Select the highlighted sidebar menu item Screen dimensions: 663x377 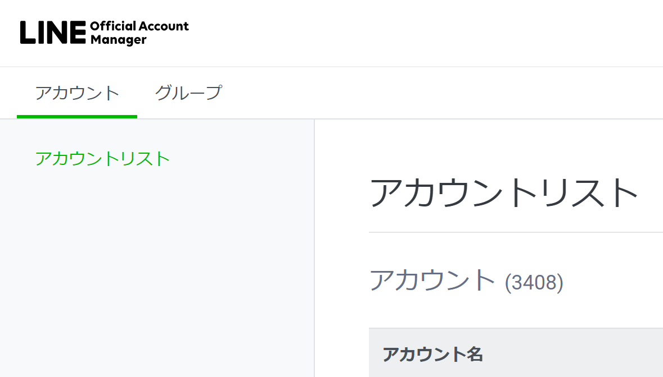(x=102, y=158)
